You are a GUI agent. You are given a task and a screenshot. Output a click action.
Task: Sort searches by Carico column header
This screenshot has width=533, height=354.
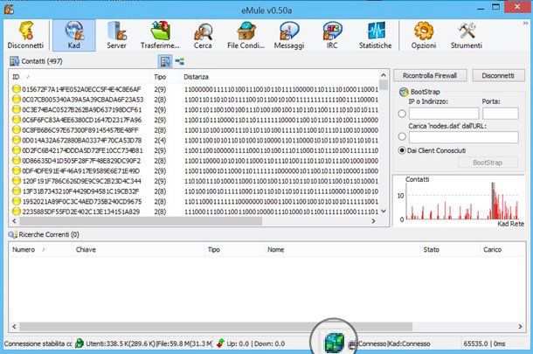click(502, 250)
